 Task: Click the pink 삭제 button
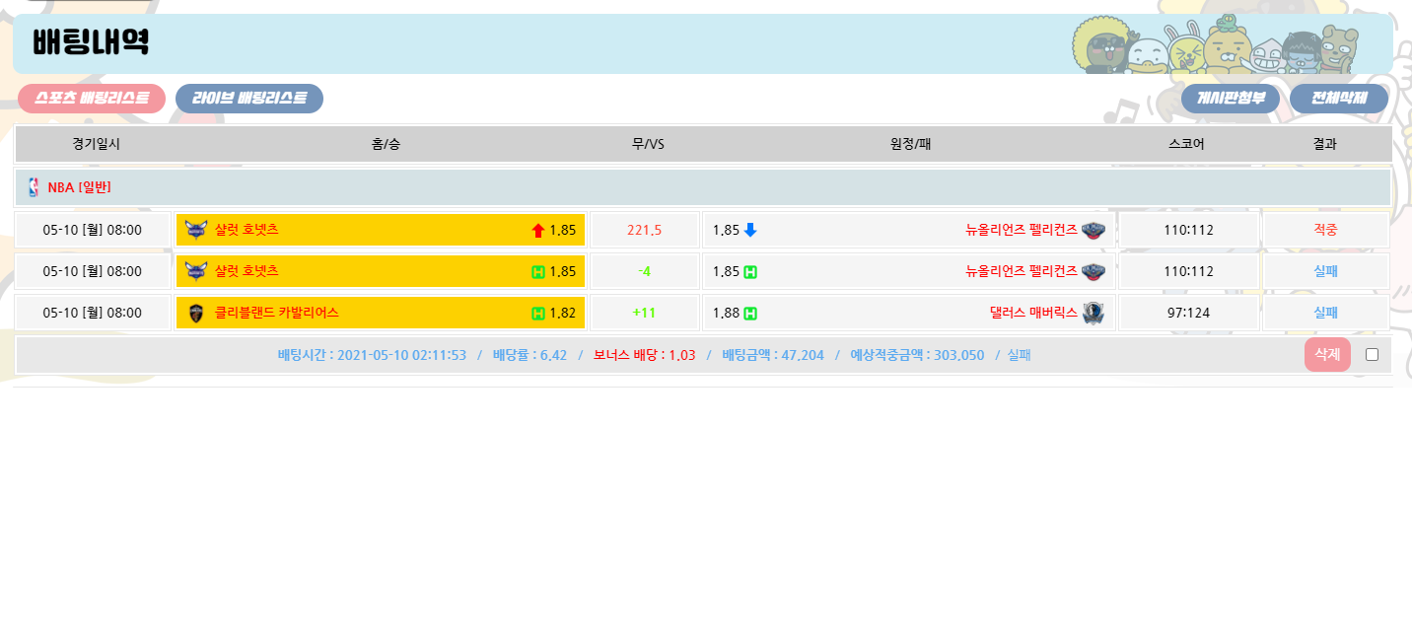pos(1326,355)
